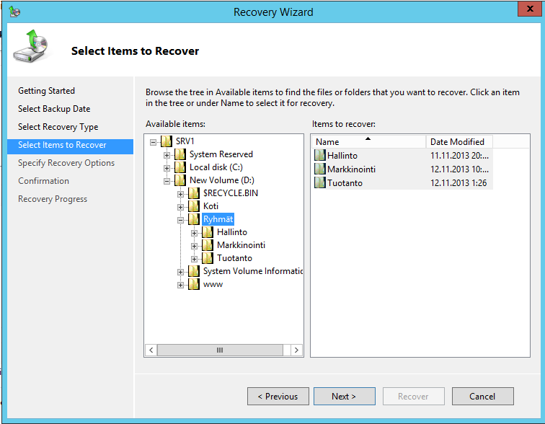The image size is (545, 424).
Task: Select the Select Items to Recover step
Action: pyautogui.click(x=70, y=146)
